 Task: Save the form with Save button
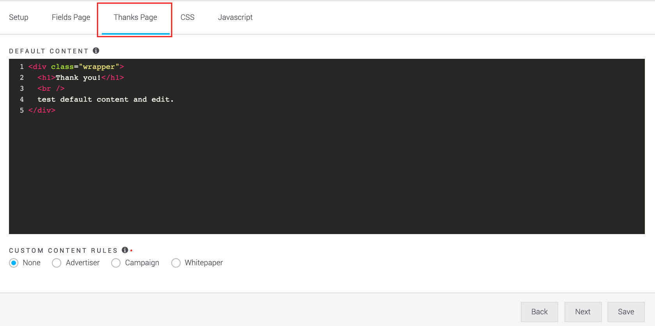[x=626, y=312]
